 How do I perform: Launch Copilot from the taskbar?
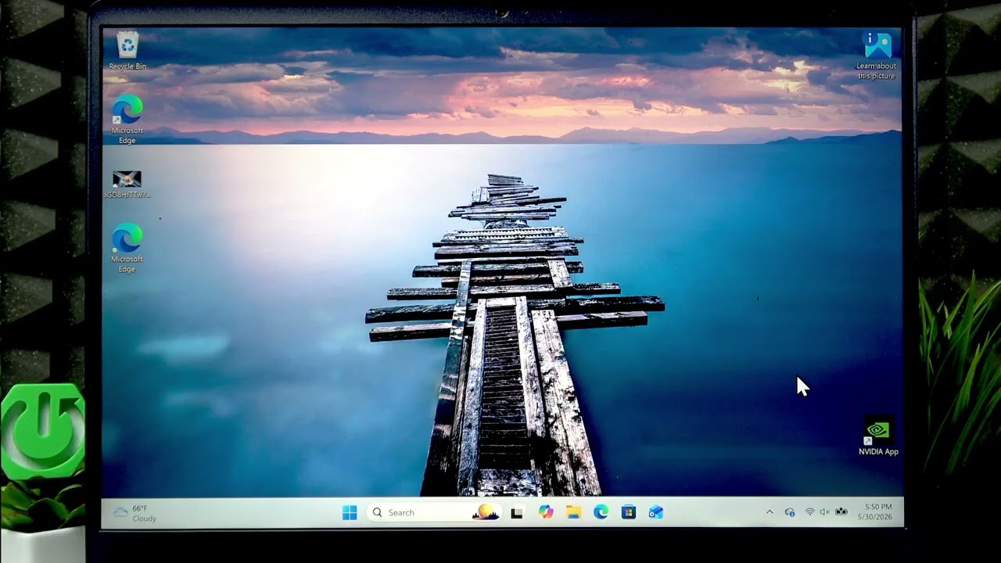pos(545,512)
